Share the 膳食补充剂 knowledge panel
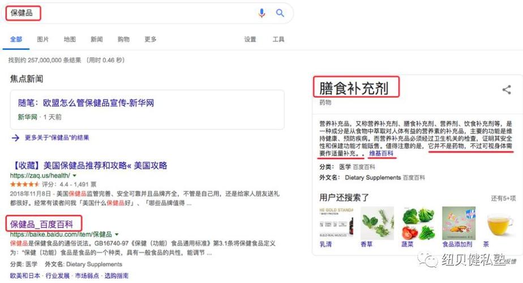 (x=507, y=89)
